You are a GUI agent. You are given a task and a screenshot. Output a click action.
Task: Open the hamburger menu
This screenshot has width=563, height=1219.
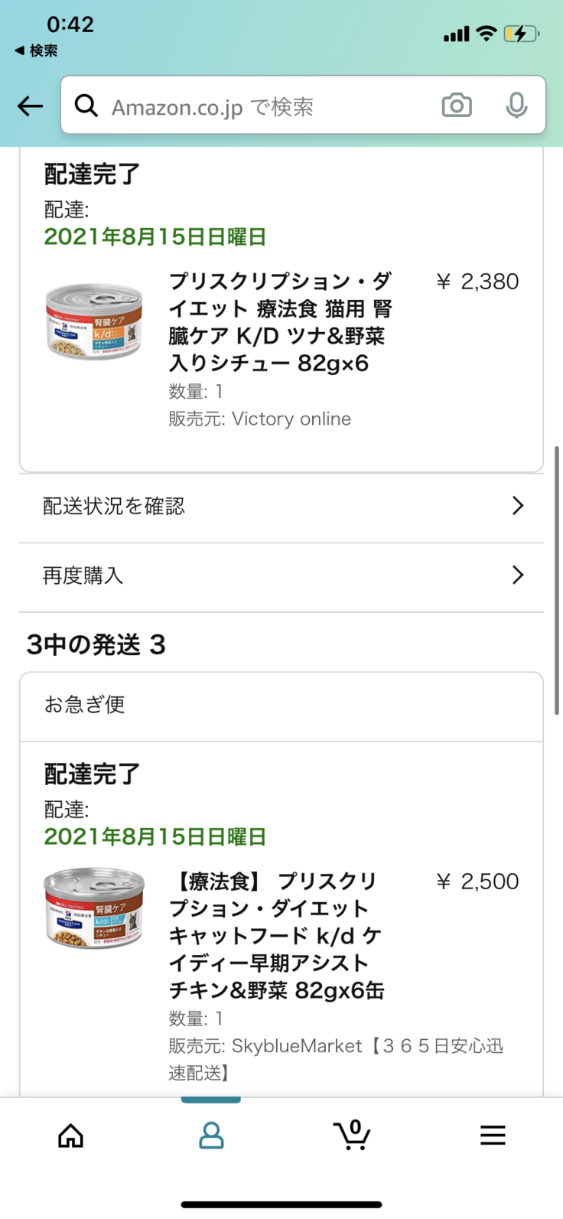coord(493,1136)
